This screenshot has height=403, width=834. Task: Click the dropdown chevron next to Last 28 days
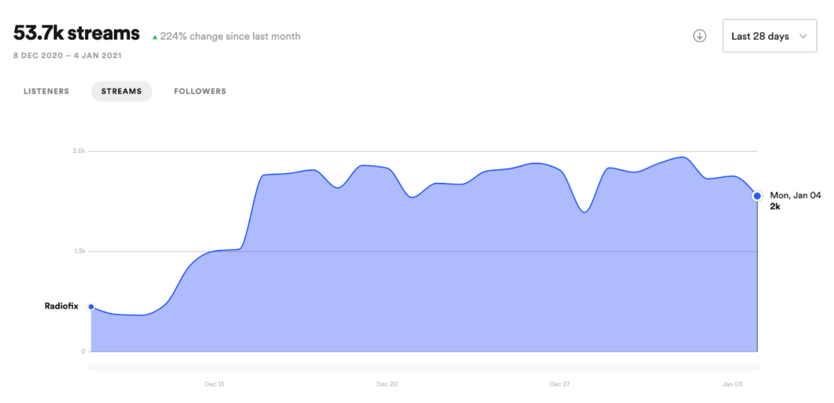[x=803, y=36]
